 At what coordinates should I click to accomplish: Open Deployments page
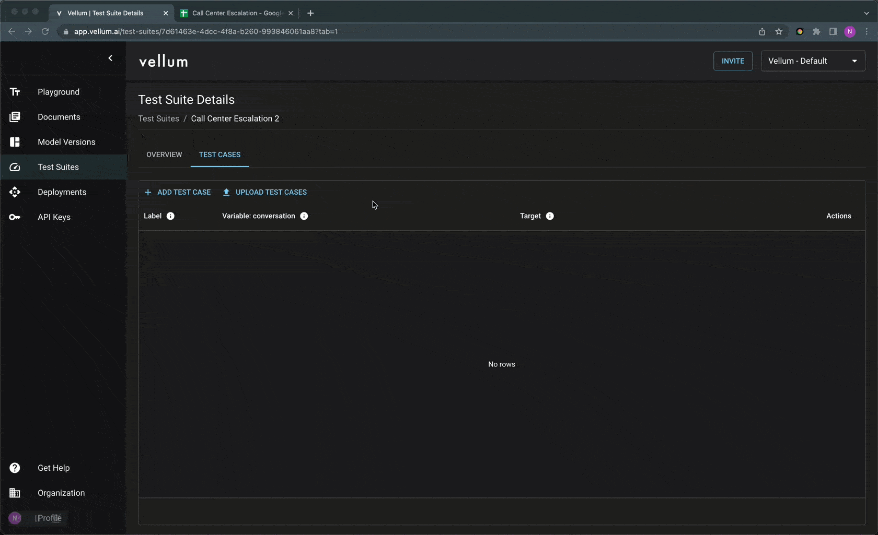pyautogui.click(x=63, y=192)
